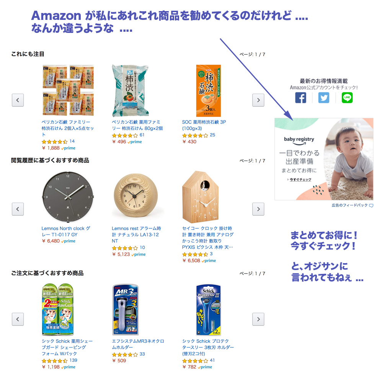View the 61 reviews for ペリカン石鹸 80g×2個

pyautogui.click(x=142, y=135)
